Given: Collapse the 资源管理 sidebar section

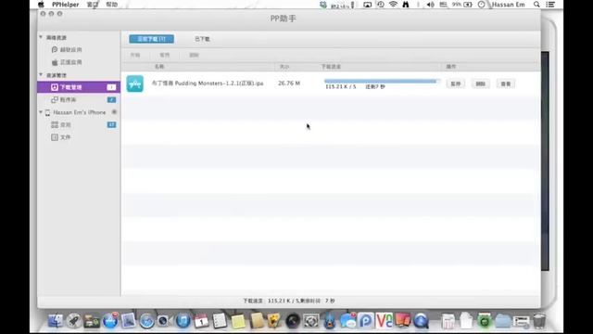Looking at the screenshot, I should [41, 75].
